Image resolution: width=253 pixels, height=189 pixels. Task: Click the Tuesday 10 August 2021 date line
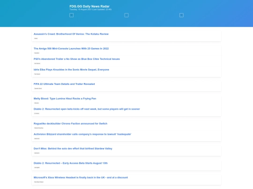tap(90, 9)
